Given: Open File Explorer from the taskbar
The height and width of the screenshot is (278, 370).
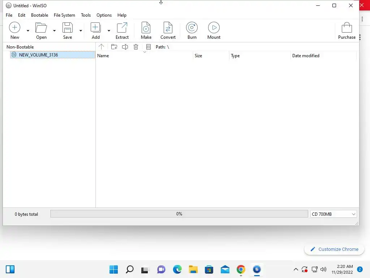Looking at the screenshot, I should tap(193, 269).
